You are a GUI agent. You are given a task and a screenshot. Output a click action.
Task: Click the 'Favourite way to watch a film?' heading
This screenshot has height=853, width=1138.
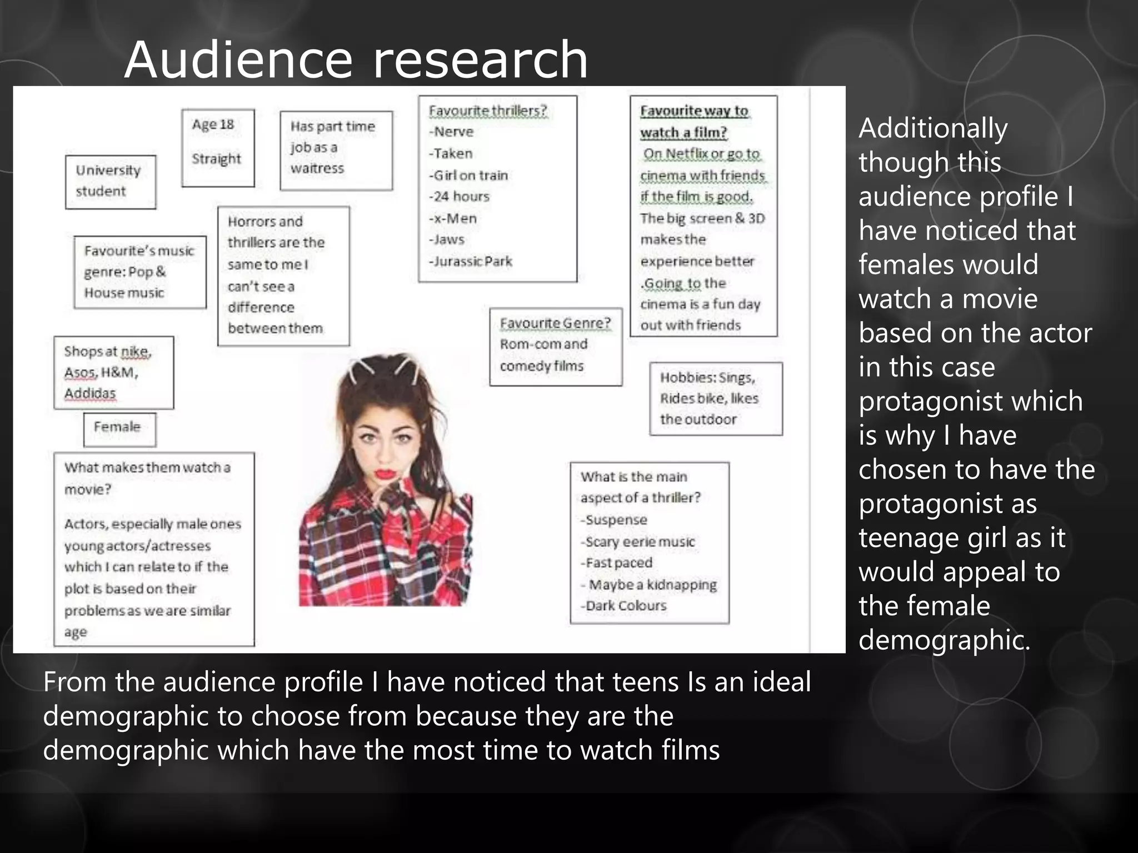click(x=694, y=122)
